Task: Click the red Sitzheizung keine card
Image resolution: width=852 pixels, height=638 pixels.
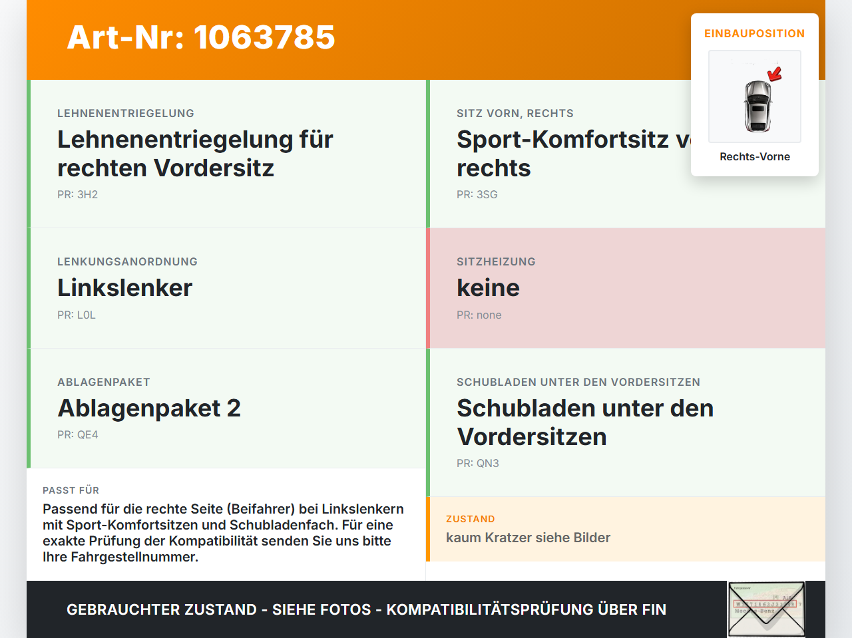Action: [x=626, y=288]
